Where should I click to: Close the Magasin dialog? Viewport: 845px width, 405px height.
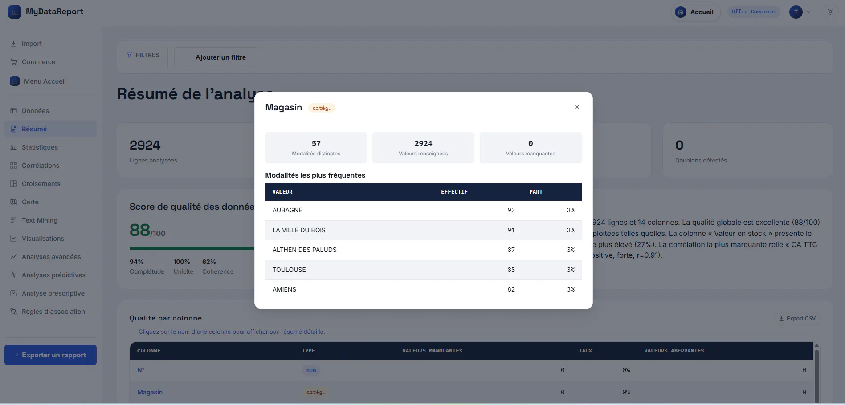pyautogui.click(x=577, y=107)
